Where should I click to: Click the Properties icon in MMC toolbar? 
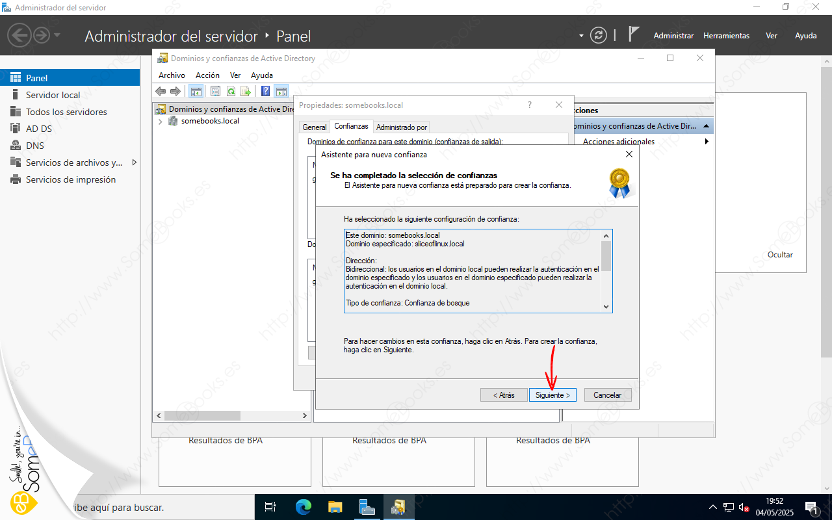tap(215, 92)
